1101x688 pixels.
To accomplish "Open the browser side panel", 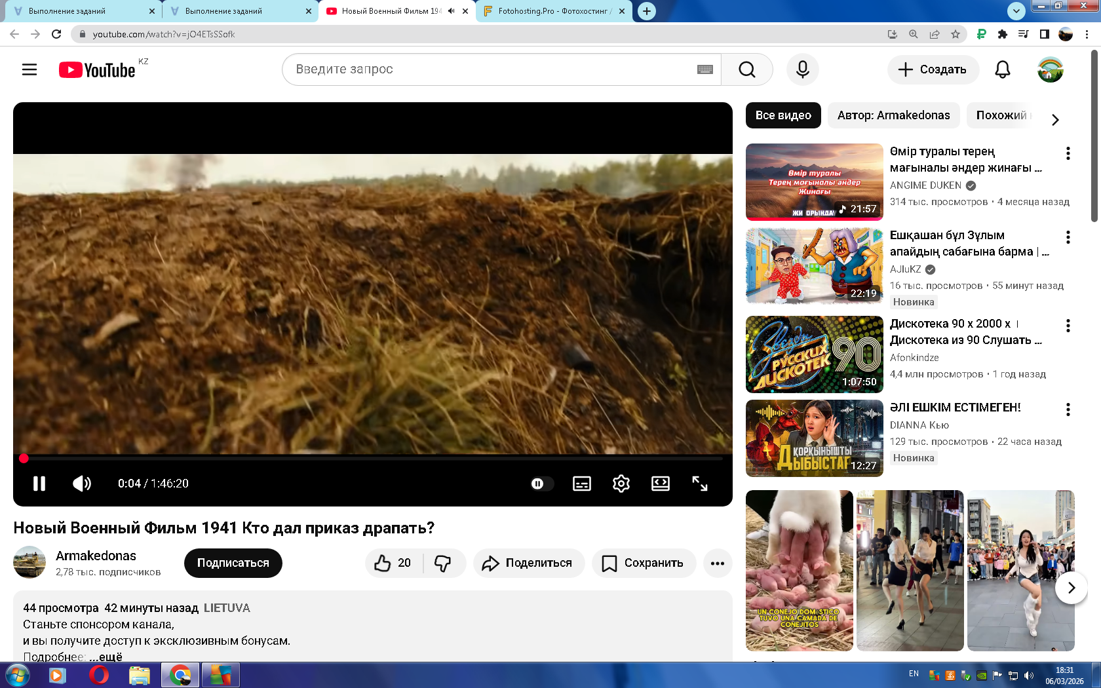I will [x=1045, y=34].
